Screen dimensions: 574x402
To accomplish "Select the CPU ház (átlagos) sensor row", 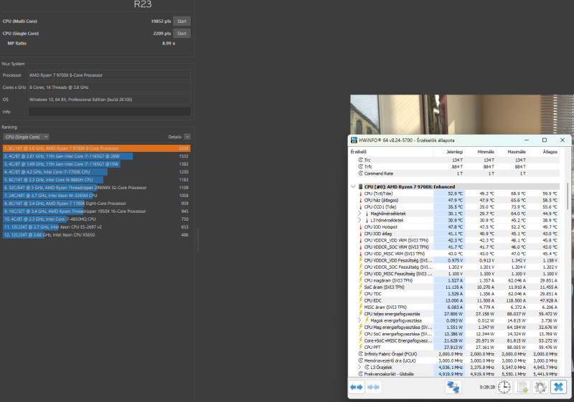I will pyautogui.click(x=455, y=200).
